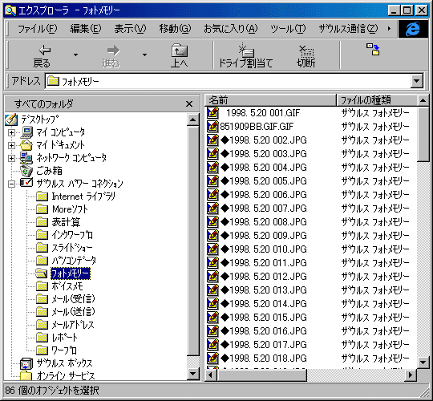433x401 pixels.
Task: Select file icon for 1998. 5.20 003.JPG
Action: click(x=212, y=153)
